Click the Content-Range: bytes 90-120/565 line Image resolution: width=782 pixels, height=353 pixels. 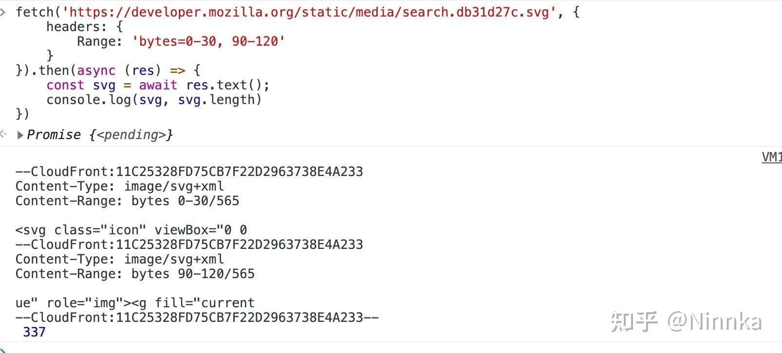click(x=135, y=274)
